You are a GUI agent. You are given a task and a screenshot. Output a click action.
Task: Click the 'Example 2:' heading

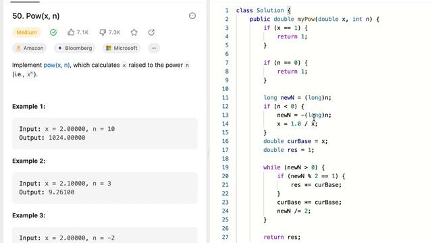click(x=28, y=161)
